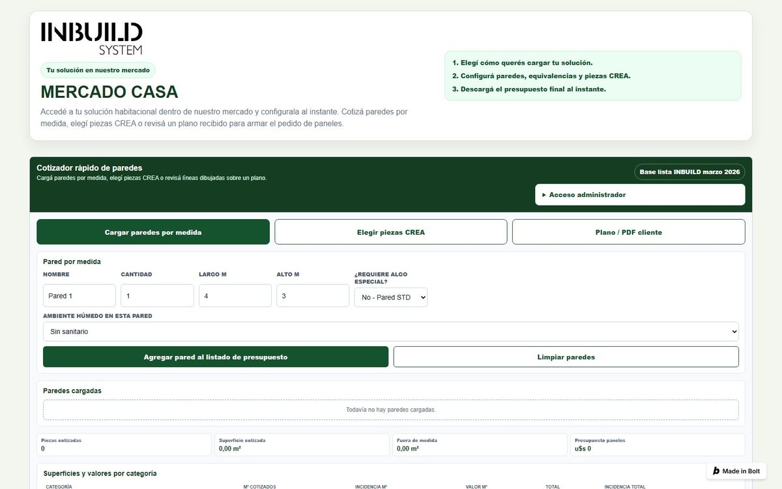Image resolution: width=782 pixels, height=489 pixels.
Task: Click the M² COTIZADOS column header
Action: [259, 486]
